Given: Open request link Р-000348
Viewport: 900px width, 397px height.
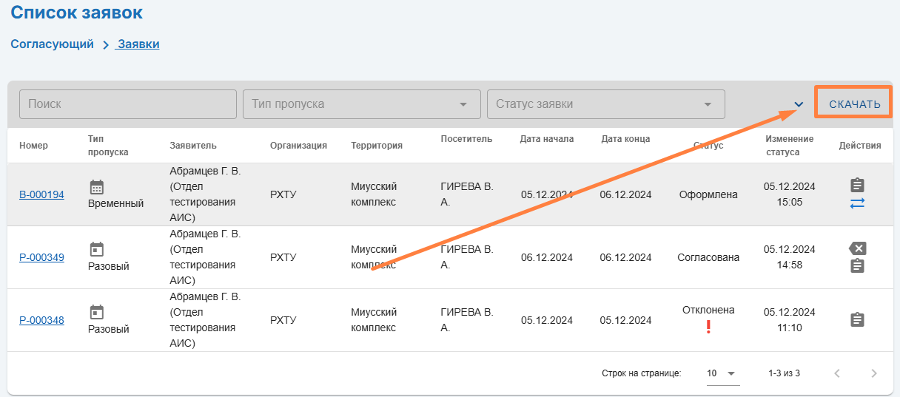Looking at the screenshot, I should click(41, 320).
